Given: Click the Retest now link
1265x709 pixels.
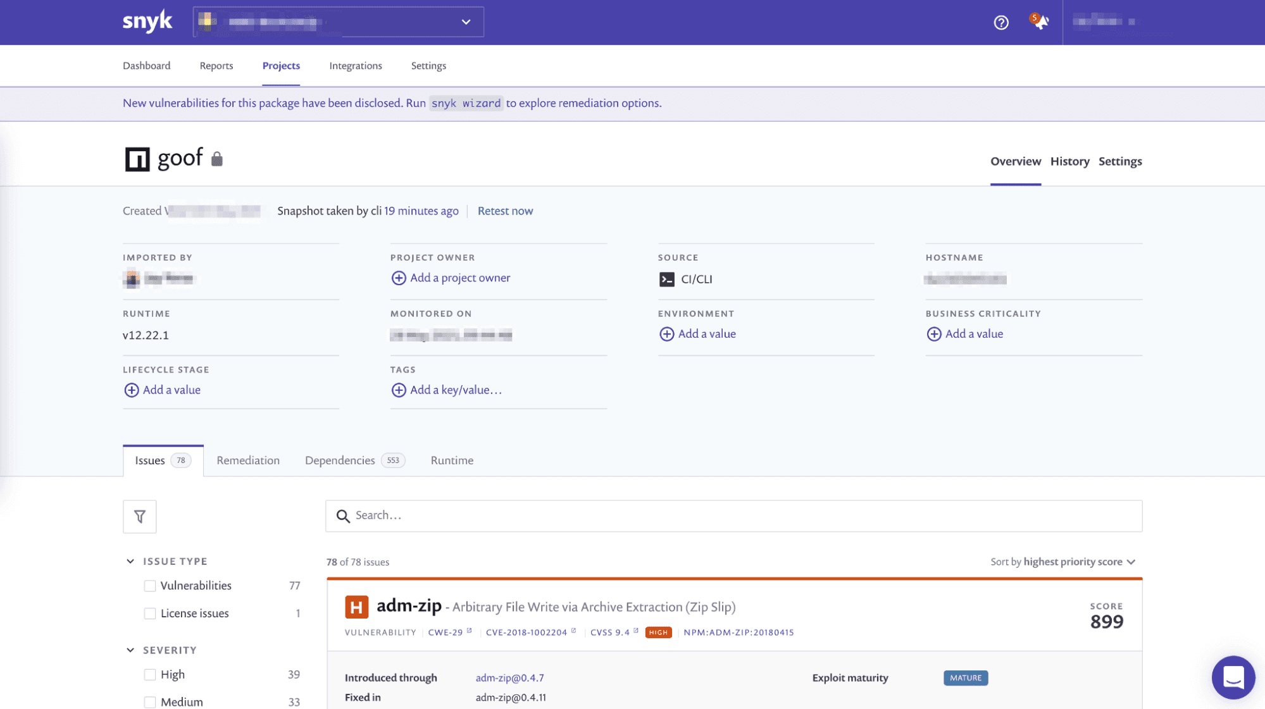Looking at the screenshot, I should pos(505,211).
